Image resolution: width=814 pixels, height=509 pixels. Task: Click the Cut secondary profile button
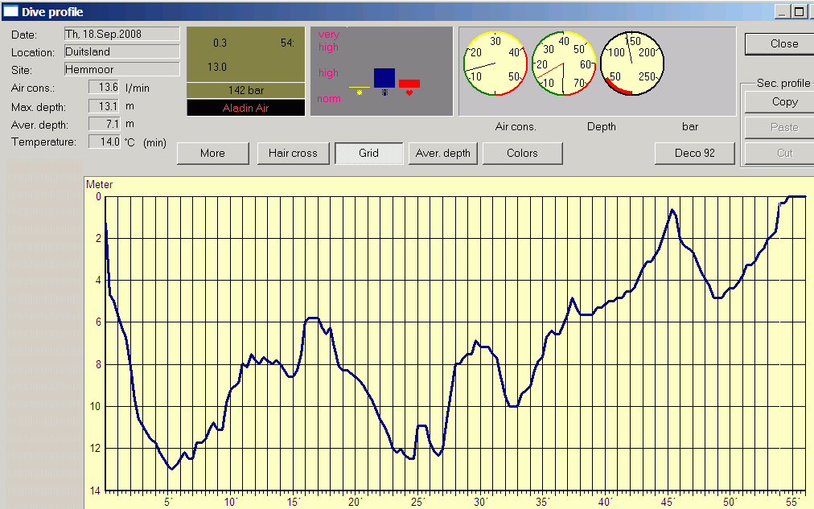click(x=779, y=154)
